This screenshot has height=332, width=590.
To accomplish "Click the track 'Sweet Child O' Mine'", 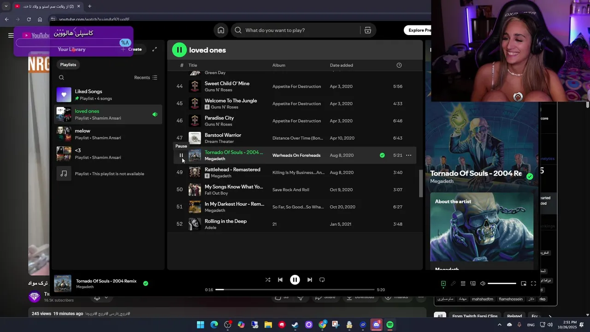I will tap(227, 83).
